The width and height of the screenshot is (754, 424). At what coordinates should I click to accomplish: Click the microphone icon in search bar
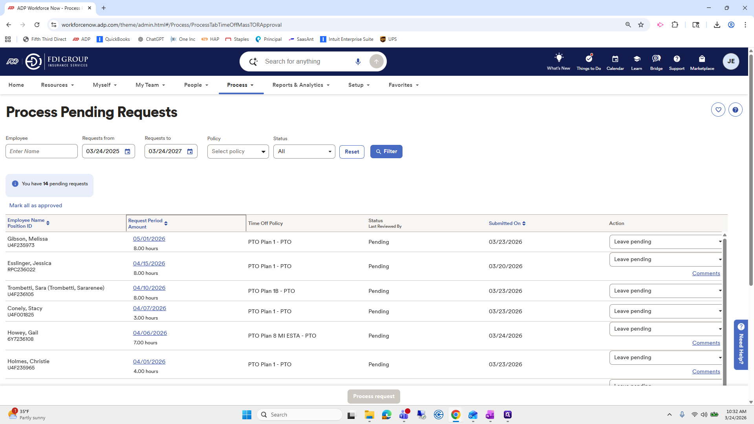click(x=358, y=62)
